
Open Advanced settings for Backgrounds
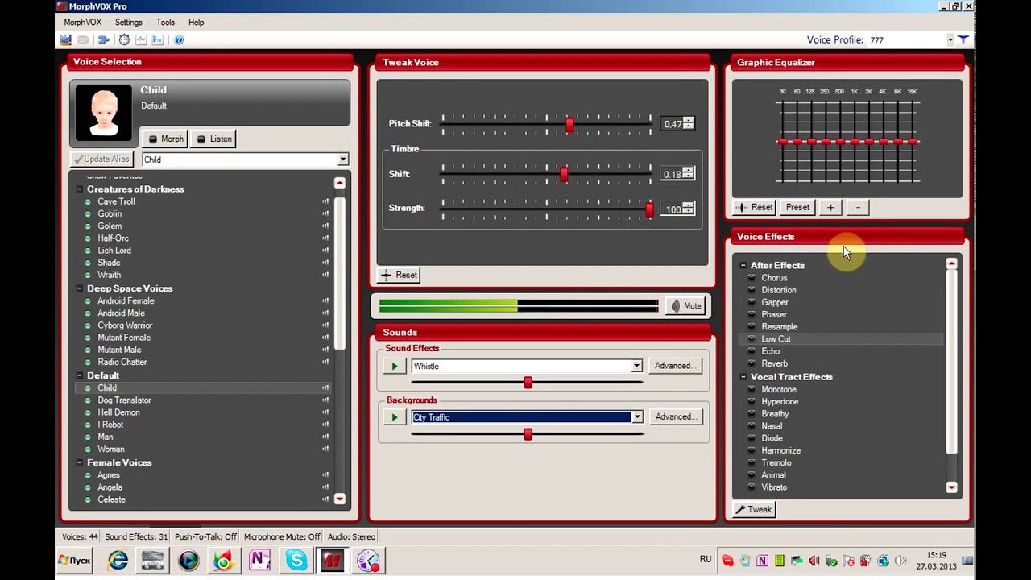[x=675, y=416]
